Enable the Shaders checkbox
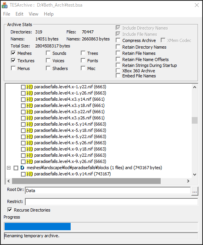The width and height of the screenshot is (203, 245). (48, 68)
